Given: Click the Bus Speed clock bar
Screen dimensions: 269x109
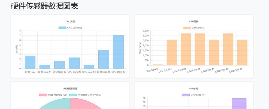Looking at the screenshot, I should click(x=158, y=65).
